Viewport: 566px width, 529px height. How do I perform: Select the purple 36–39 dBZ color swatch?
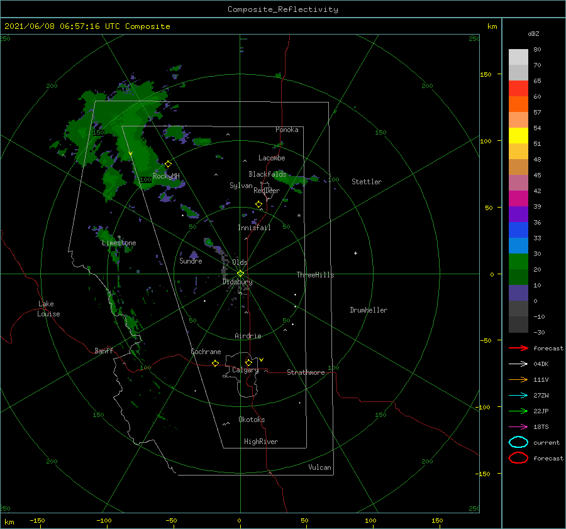pyautogui.click(x=518, y=214)
